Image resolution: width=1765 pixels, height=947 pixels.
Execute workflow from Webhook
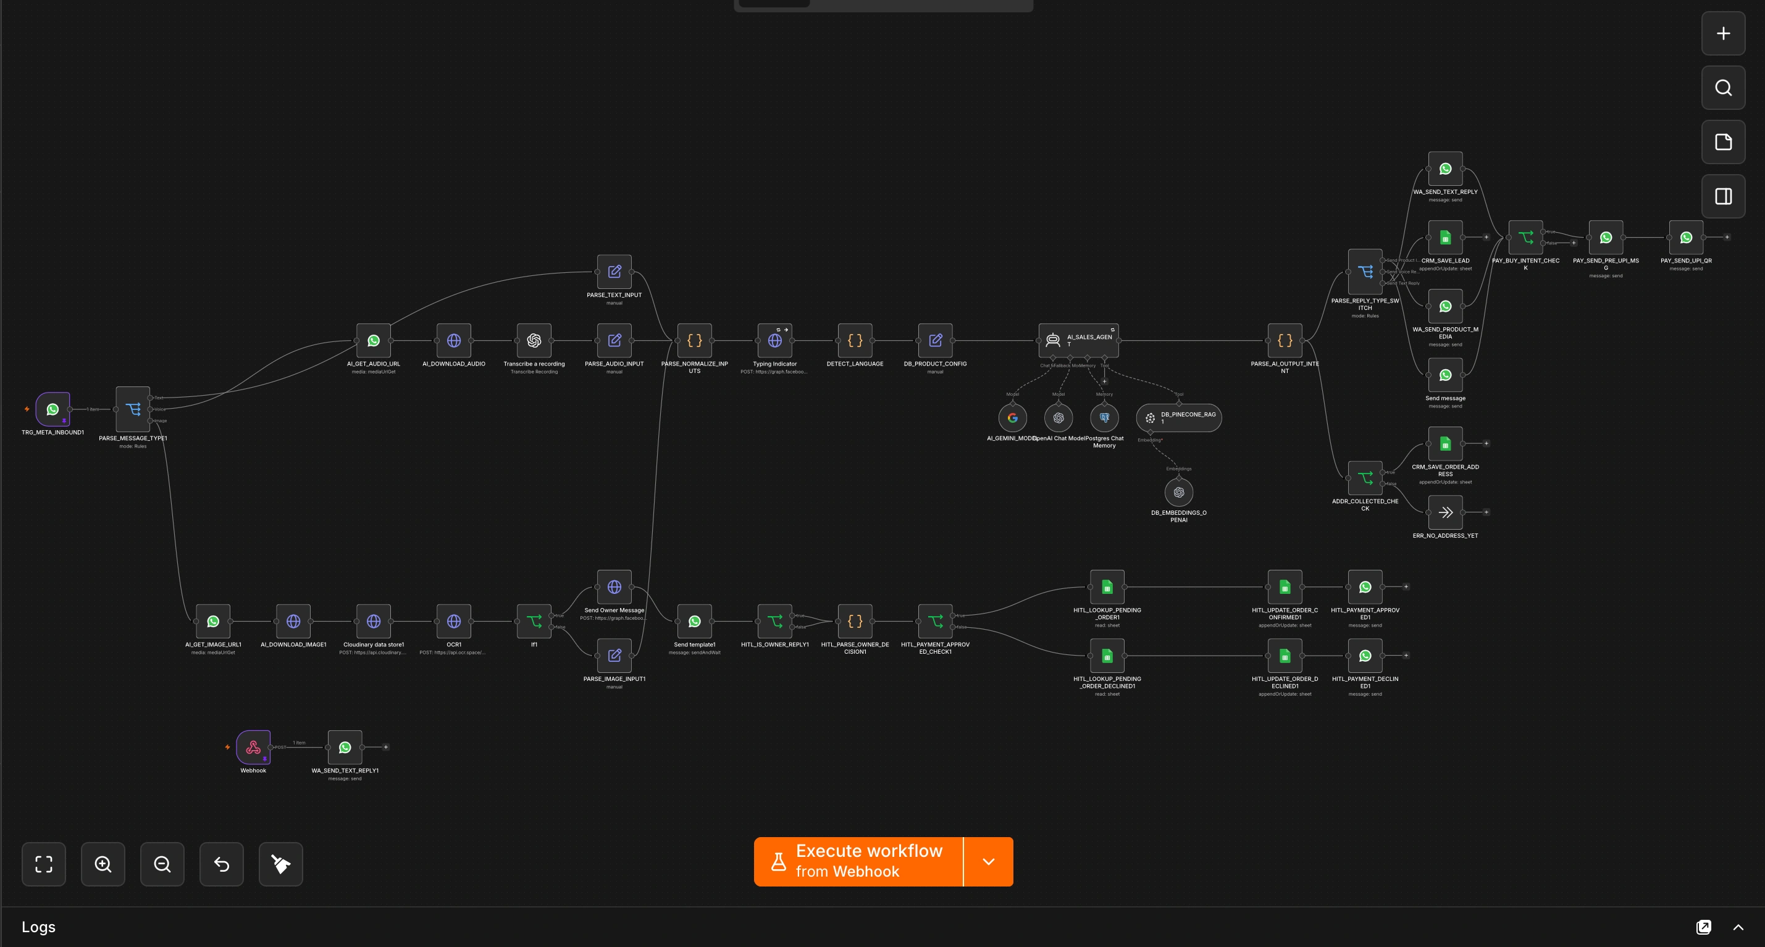[858, 861]
